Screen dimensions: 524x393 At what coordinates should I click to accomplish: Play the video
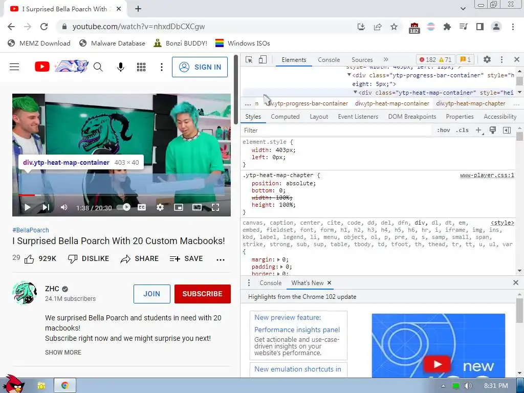[28, 208]
